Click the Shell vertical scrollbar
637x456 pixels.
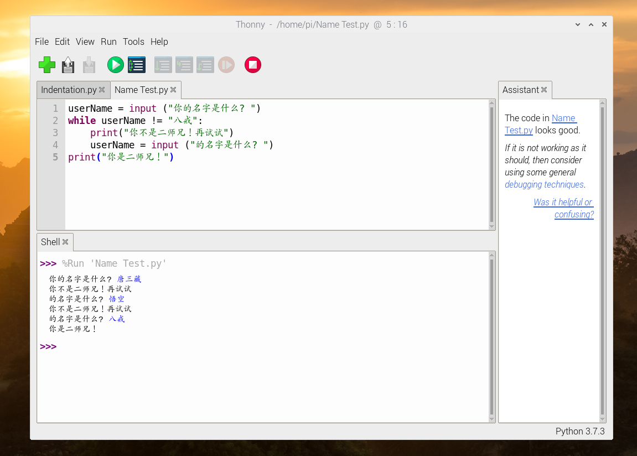click(491, 338)
